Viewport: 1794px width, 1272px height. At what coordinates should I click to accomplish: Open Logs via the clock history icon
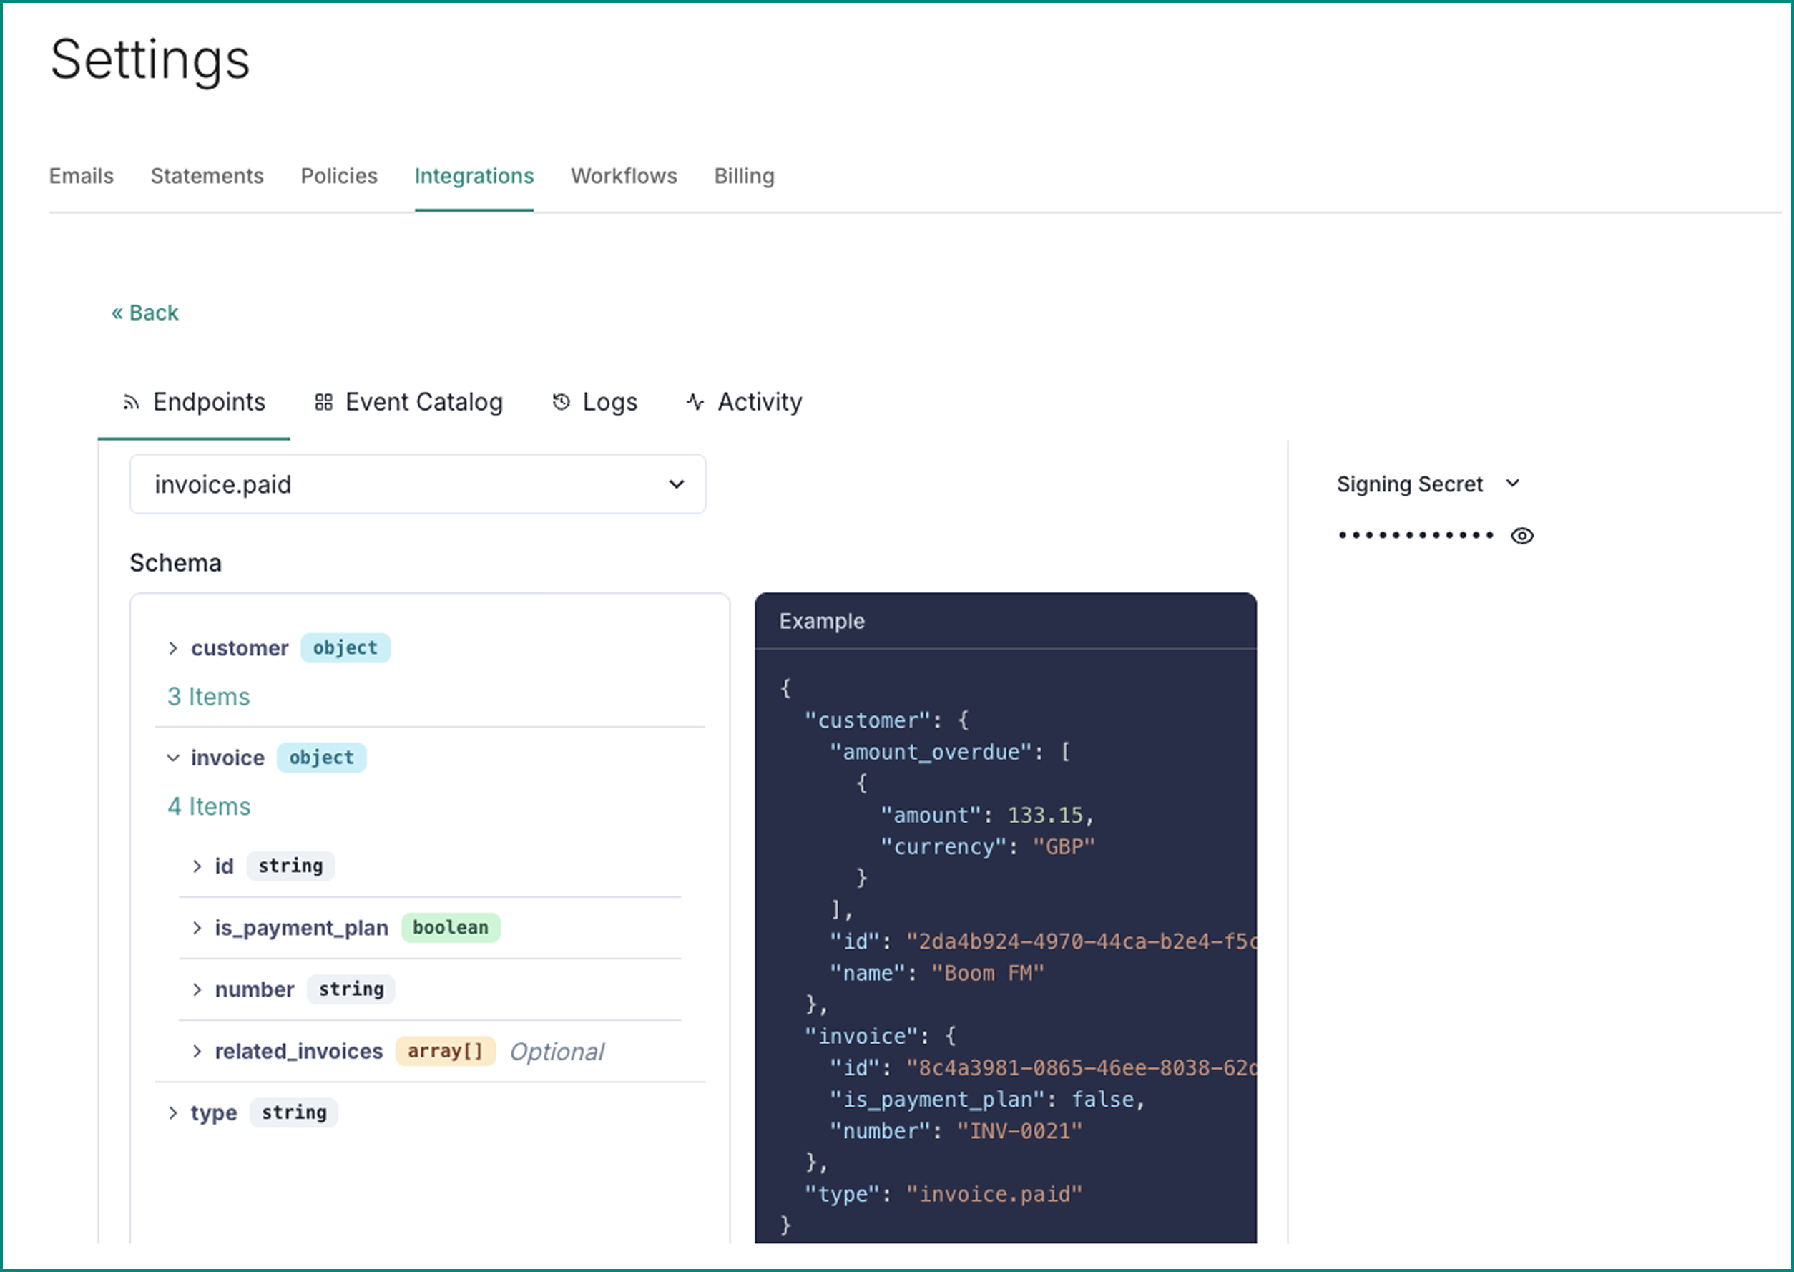(x=560, y=402)
